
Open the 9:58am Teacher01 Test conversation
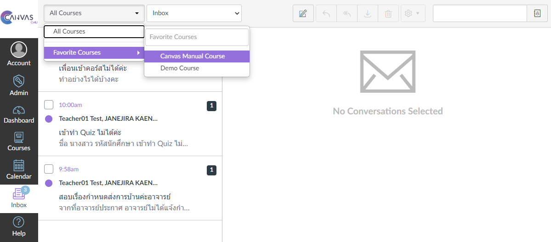coord(124,189)
